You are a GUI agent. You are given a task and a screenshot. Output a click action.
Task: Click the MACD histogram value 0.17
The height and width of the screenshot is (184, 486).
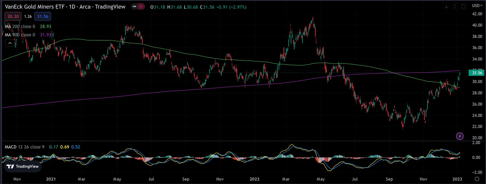pyautogui.click(x=54, y=147)
